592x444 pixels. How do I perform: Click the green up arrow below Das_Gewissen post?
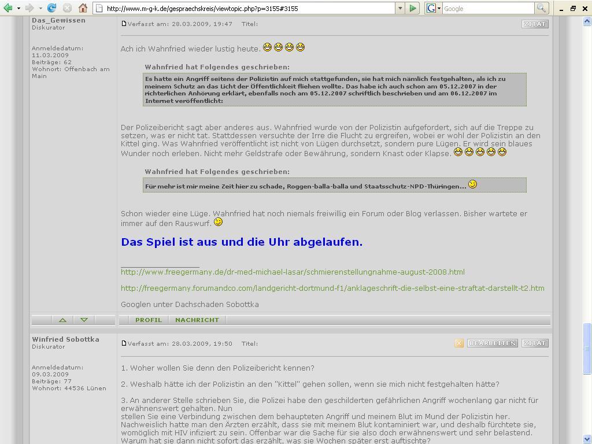[62, 320]
